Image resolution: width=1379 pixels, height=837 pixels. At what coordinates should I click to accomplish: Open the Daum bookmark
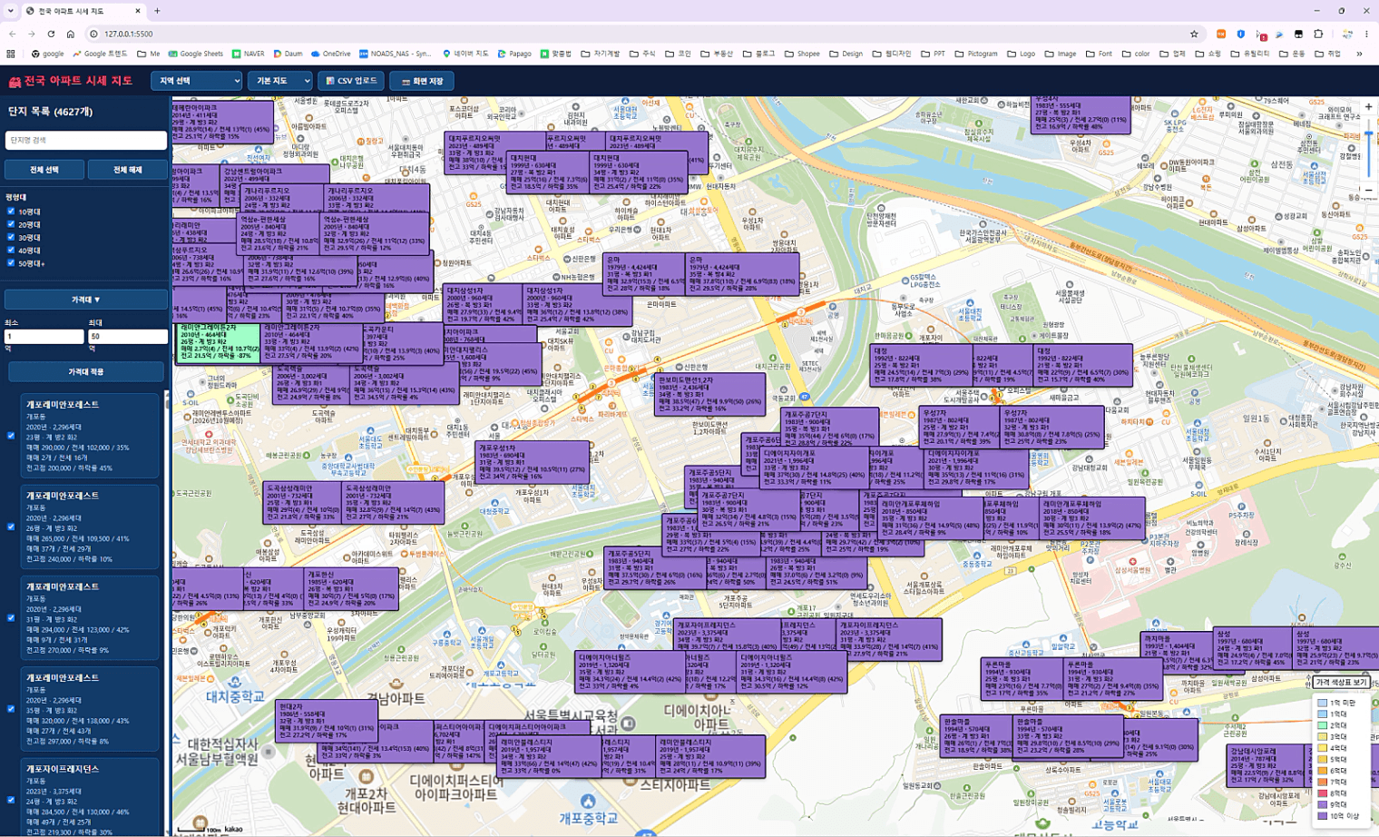288,54
